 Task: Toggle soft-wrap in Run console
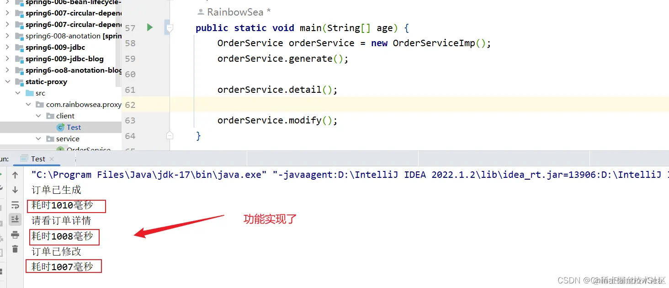[15, 205]
